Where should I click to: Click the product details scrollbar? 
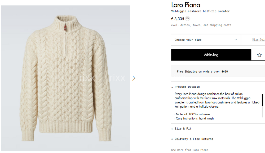coord(262,101)
